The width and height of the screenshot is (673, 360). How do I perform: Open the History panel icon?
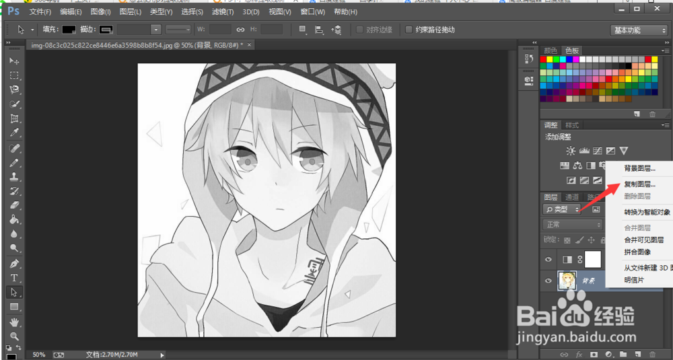coord(529,59)
